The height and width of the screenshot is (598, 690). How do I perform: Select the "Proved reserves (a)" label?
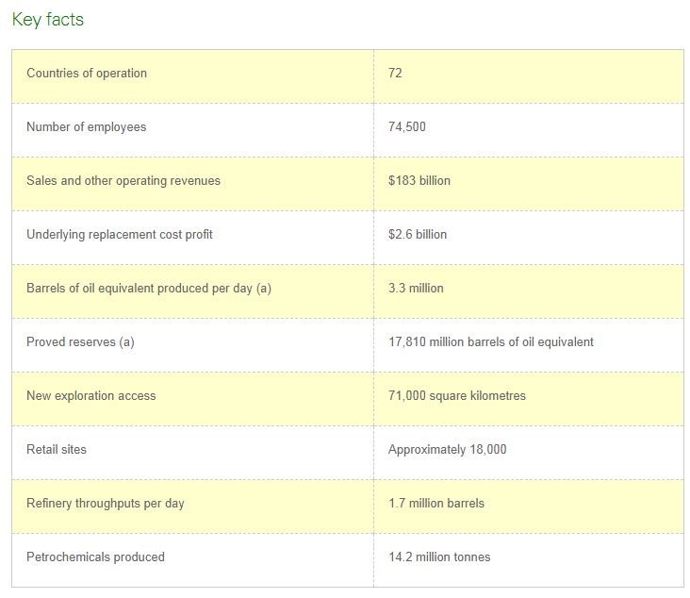pyautogui.click(x=80, y=342)
